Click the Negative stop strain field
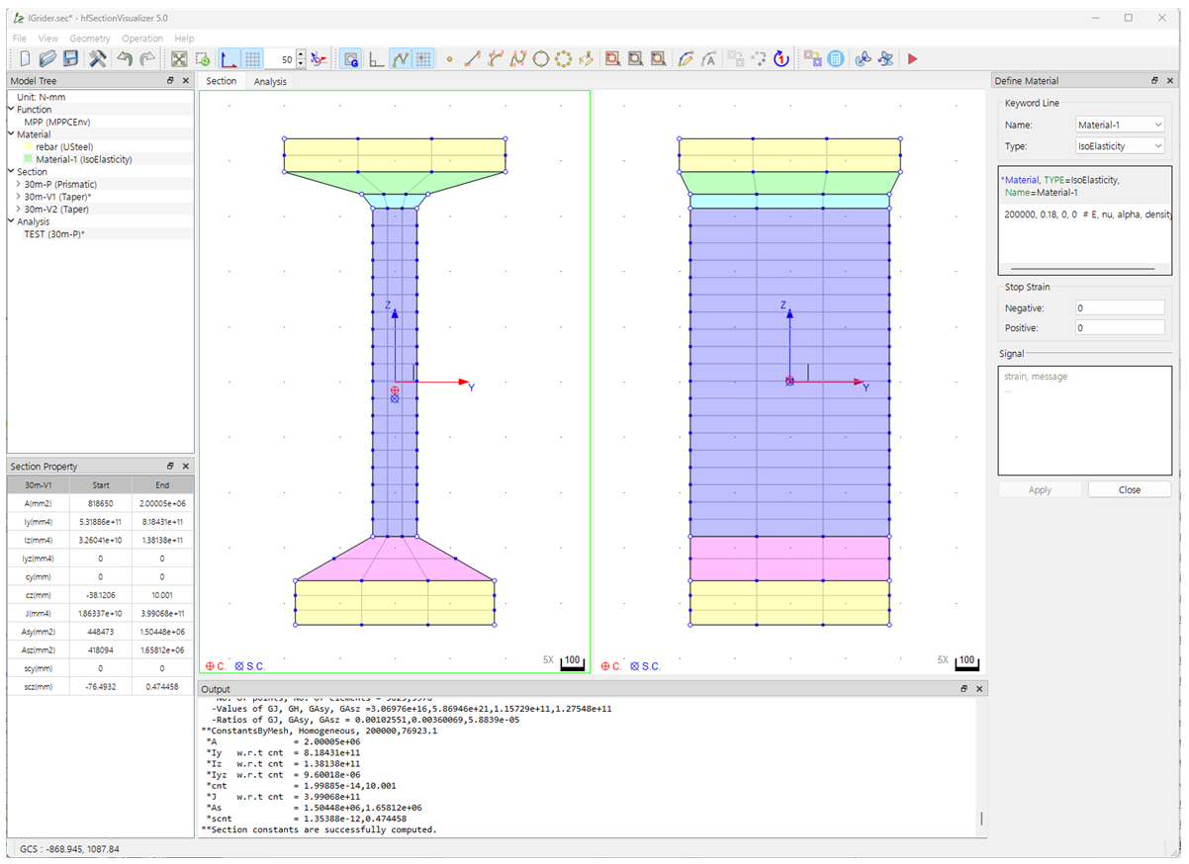Image resolution: width=1189 pixels, height=864 pixels. [1121, 308]
